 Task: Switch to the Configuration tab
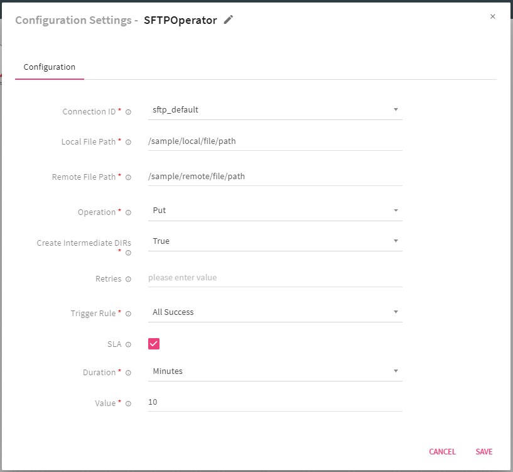(50, 67)
